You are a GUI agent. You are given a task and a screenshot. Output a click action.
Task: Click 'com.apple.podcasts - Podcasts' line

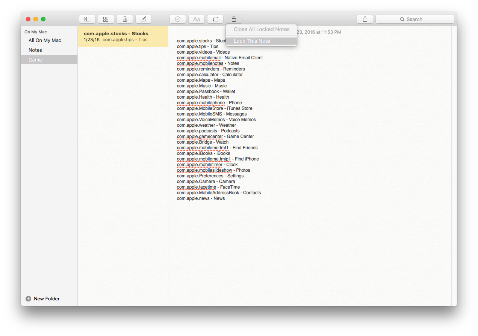point(208,131)
